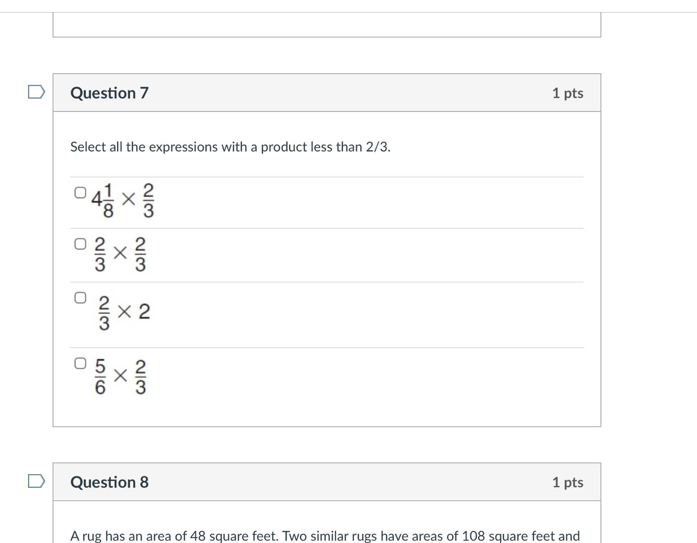Viewport: 697px width, 543px height.
Task: Click the 1 pts label of Question 8
Action: (x=567, y=482)
